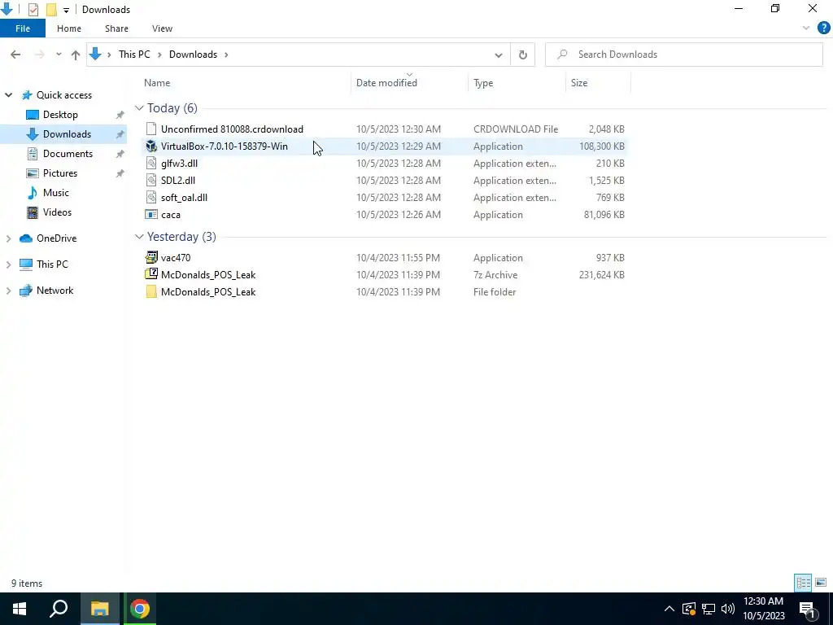Image resolution: width=833 pixels, height=625 pixels.
Task: Switch to the Home ribbon tab
Action: tap(69, 28)
